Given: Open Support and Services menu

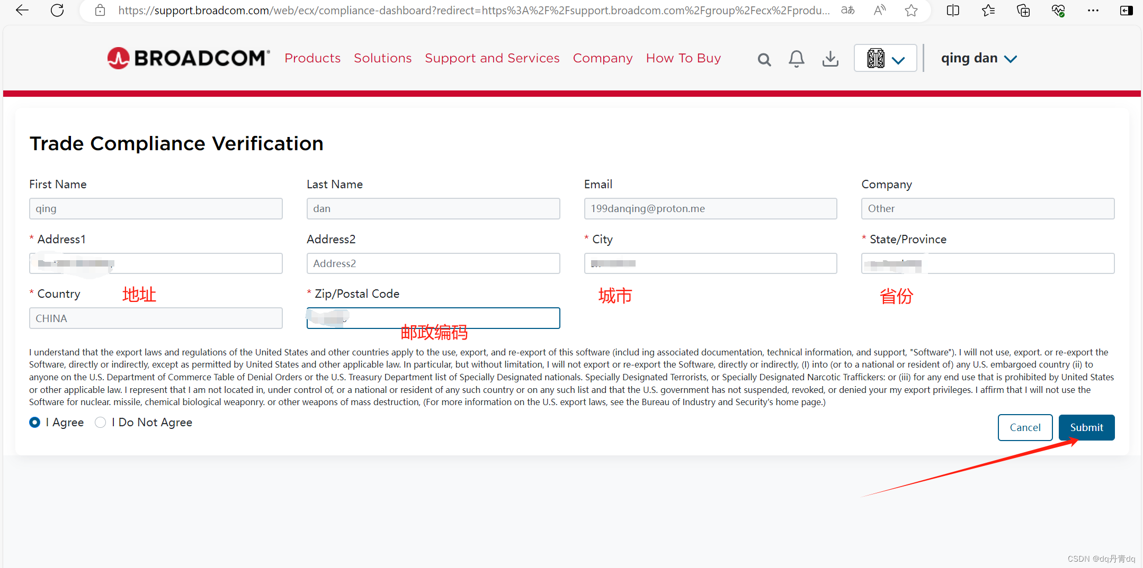Looking at the screenshot, I should (492, 58).
